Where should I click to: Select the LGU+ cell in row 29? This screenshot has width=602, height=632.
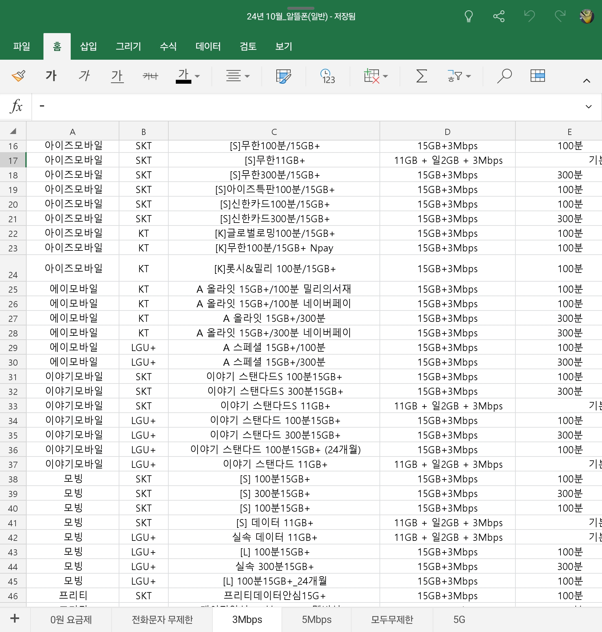(144, 347)
